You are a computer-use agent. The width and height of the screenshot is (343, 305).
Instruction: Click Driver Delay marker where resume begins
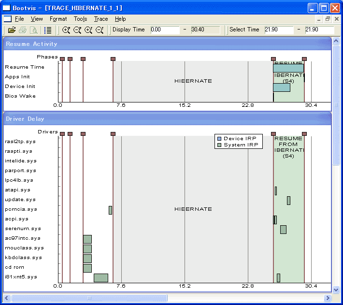coord(273,134)
